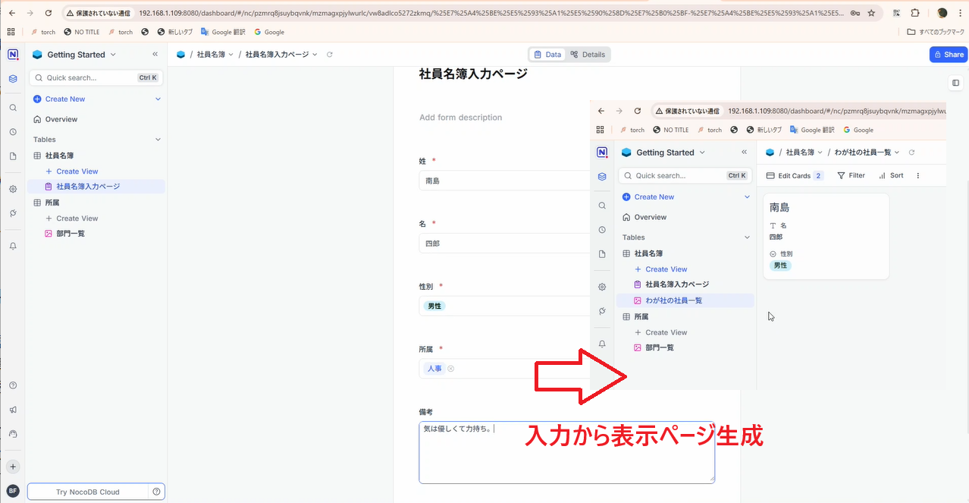Click the megaphone announcements icon

point(13,410)
